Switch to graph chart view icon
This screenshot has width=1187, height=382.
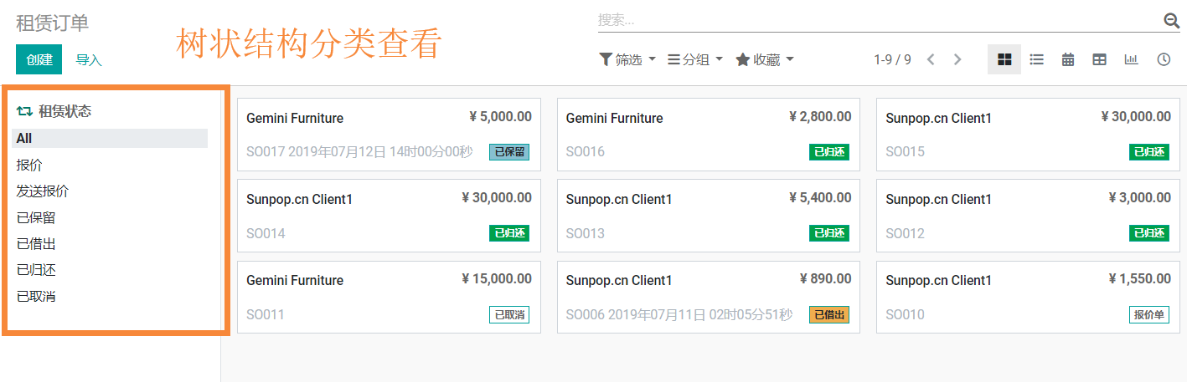[x=1132, y=59]
